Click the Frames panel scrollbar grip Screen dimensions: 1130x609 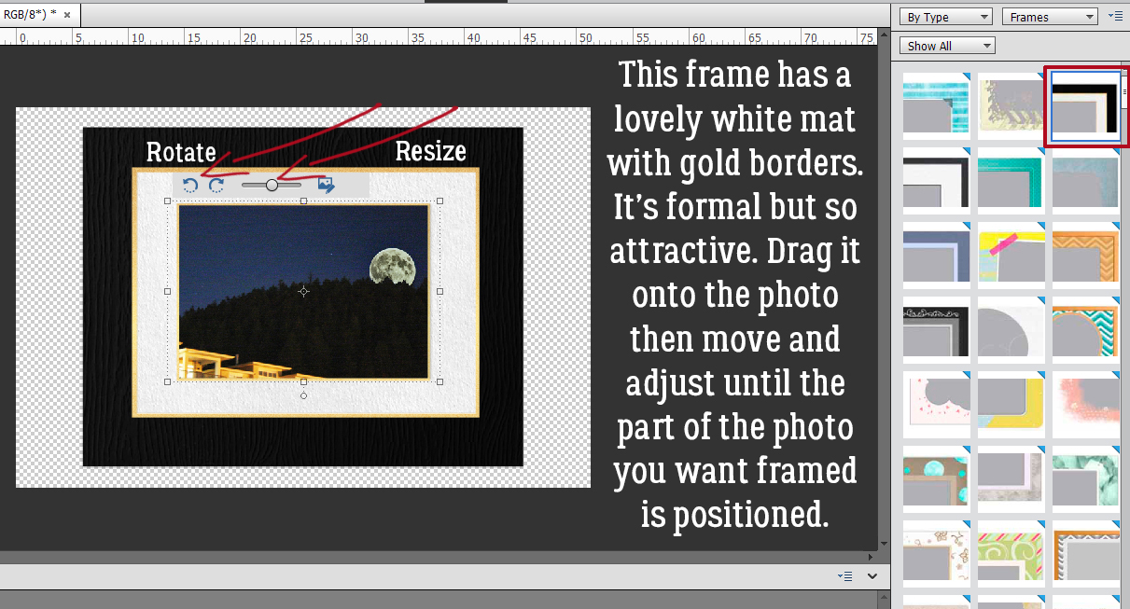click(1124, 91)
